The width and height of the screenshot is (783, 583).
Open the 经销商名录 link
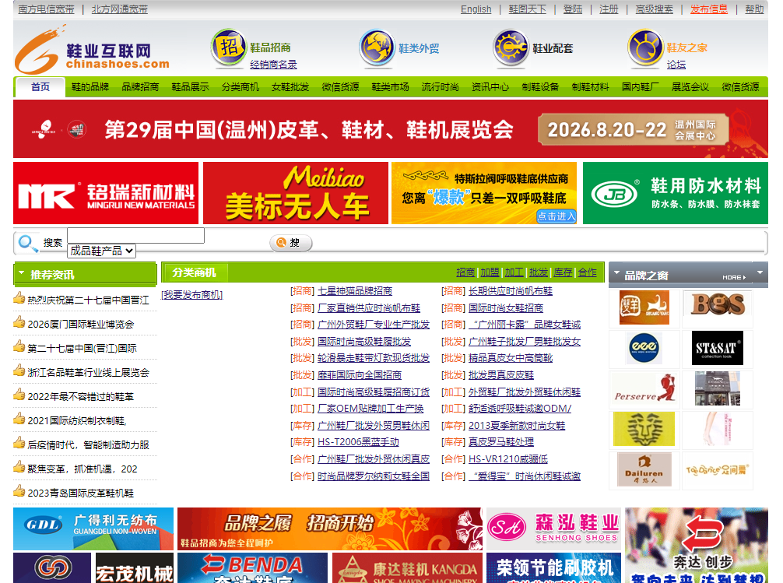pyautogui.click(x=274, y=65)
